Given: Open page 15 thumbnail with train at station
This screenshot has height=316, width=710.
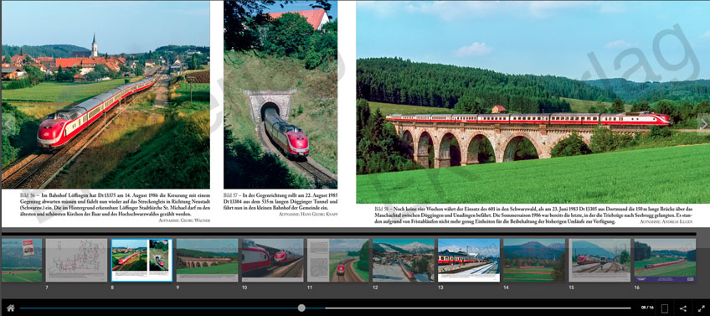Looking at the screenshot, I should (x=599, y=260).
